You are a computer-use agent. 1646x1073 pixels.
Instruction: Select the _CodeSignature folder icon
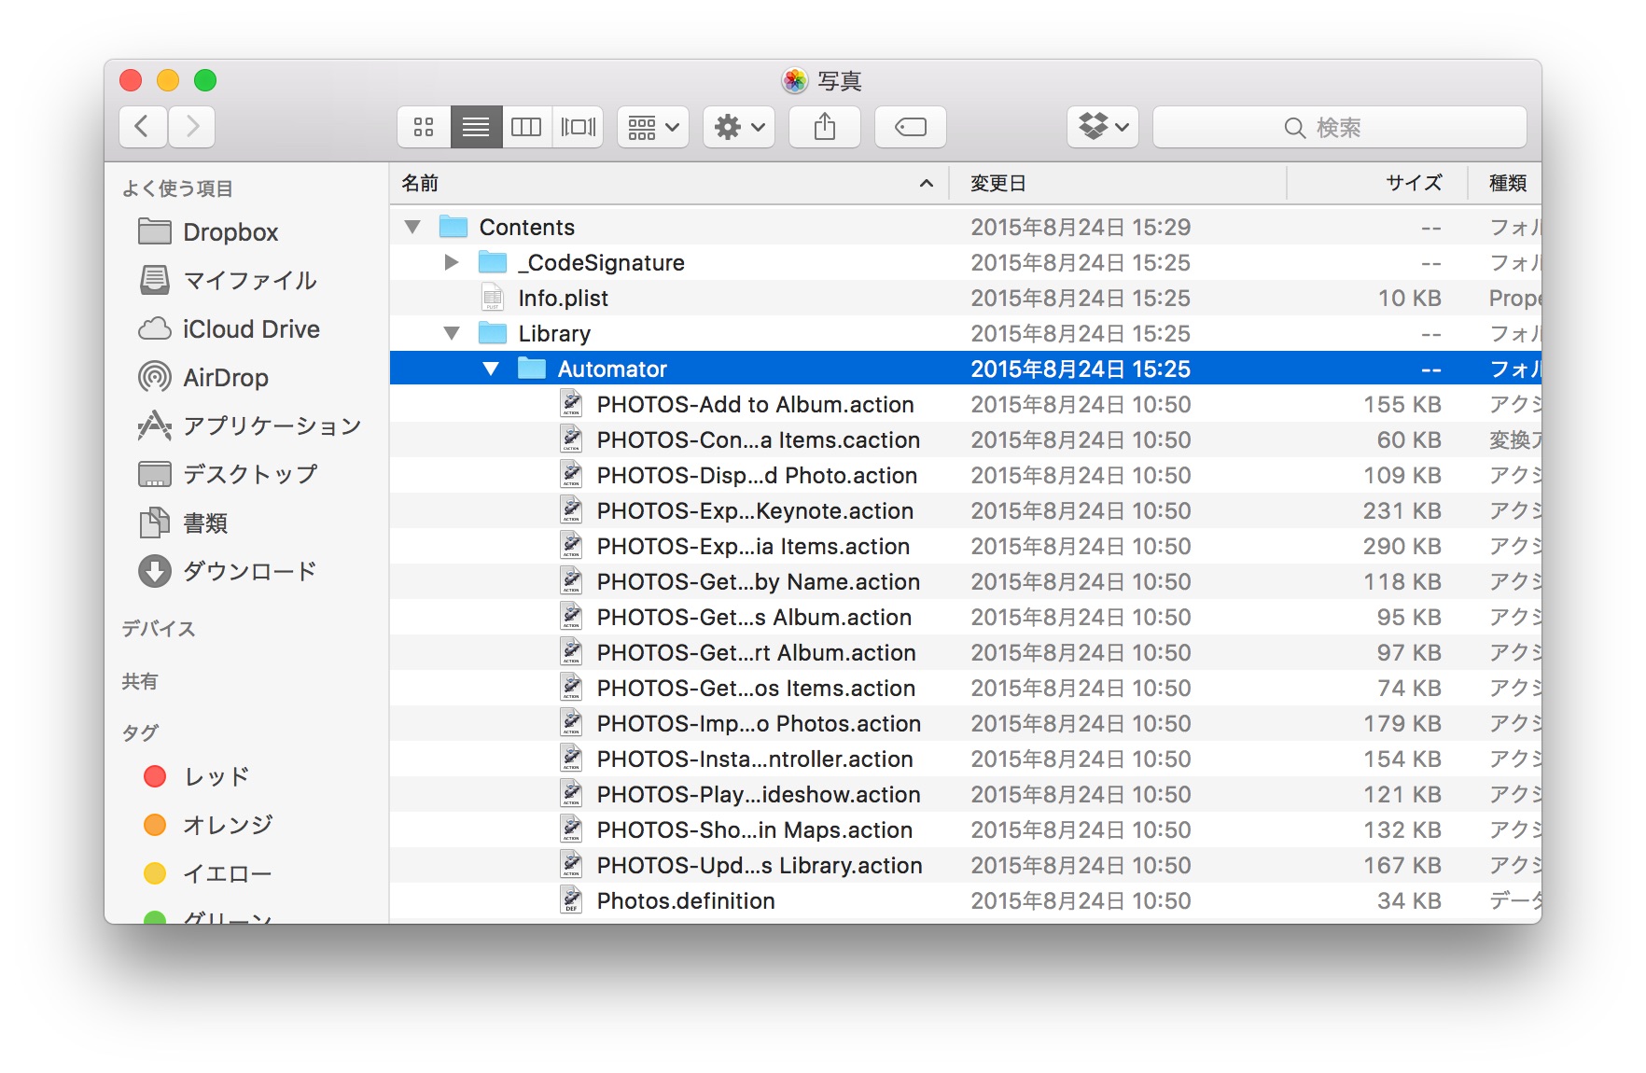tap(493, 262)
